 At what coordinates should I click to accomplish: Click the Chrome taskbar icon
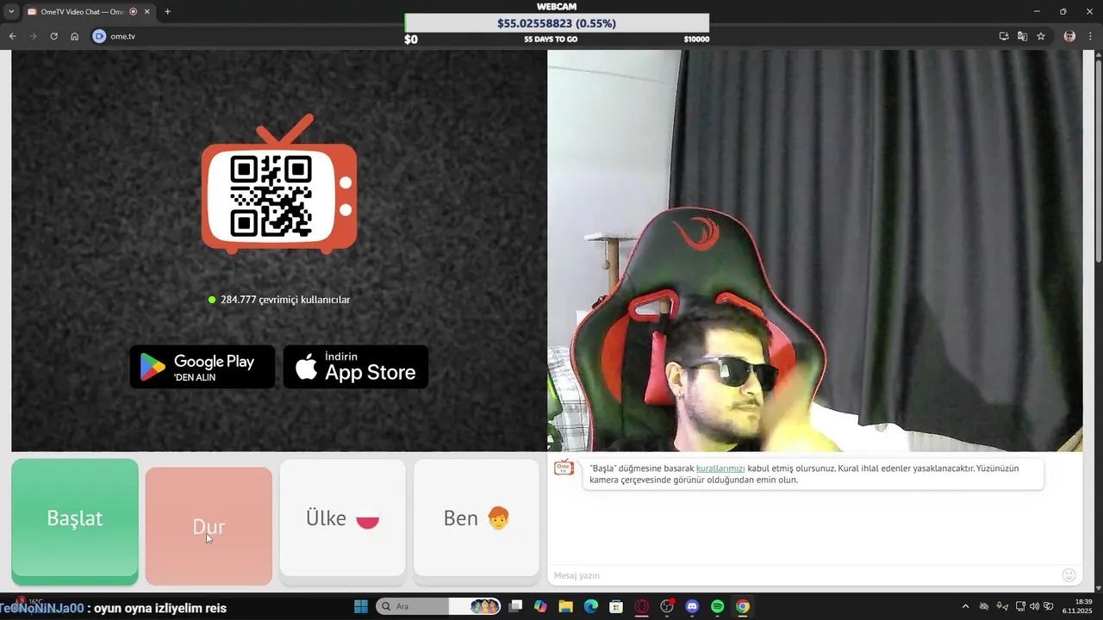point(743,606)
